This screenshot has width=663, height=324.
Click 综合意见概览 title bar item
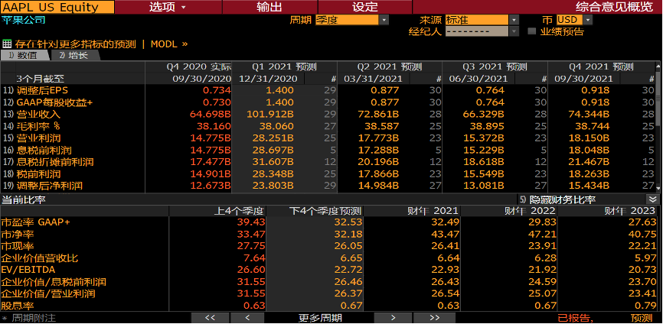614,7
